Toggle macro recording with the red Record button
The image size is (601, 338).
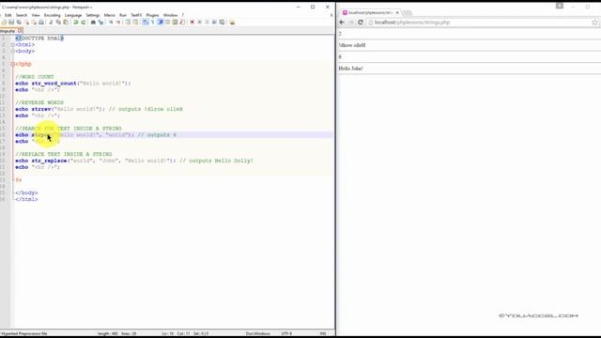click(x=192, y=23)
